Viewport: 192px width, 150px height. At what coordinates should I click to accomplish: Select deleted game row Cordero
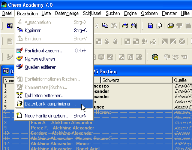[x=97, y=133]
